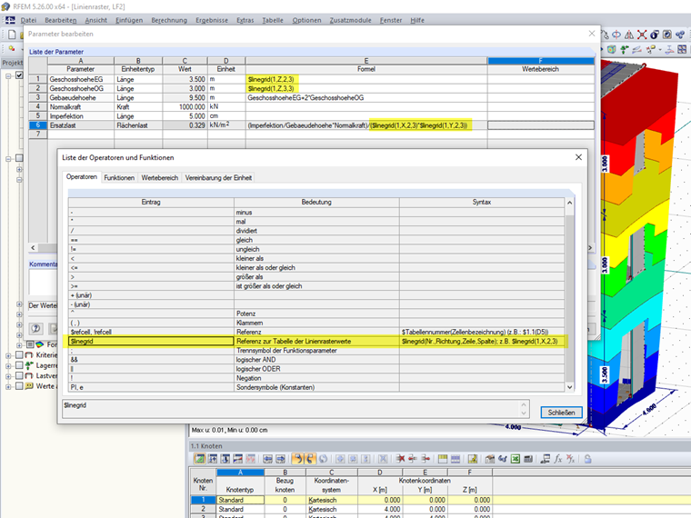Expand the Lagerreaktionen tree node
The image size is (691, 518).
pos(8,365)
